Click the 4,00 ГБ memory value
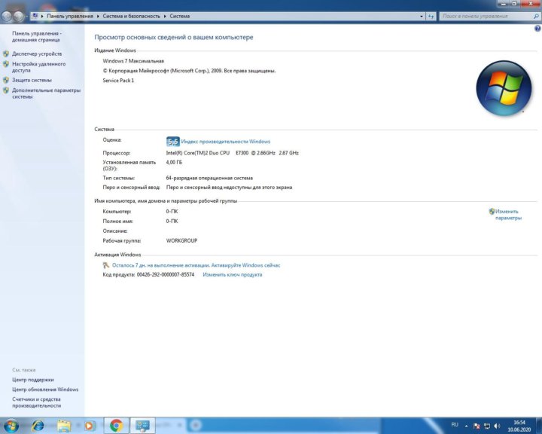Image resolution: width=542 pixels, height=434 pixels. (x=174, y=162)
